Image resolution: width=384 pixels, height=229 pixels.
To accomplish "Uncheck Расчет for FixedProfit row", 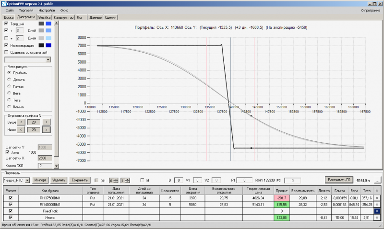I will 11,211.
